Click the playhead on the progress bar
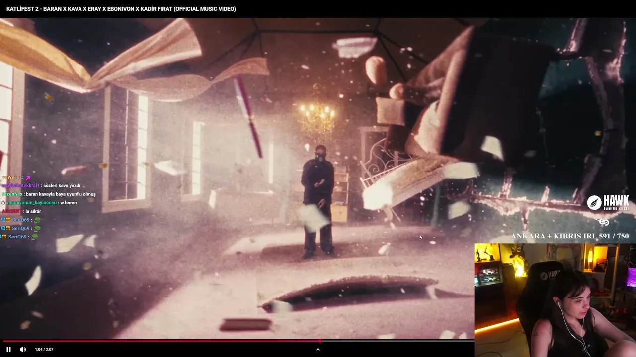The image size is (636, 357). [320, 341]
